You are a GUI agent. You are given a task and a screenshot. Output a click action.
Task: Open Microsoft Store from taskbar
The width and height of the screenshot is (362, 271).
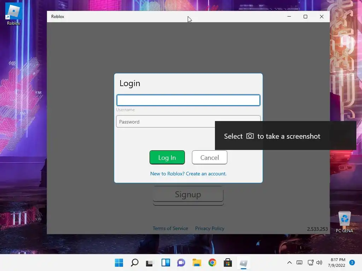pyautogui.click(x=228, y=263)
